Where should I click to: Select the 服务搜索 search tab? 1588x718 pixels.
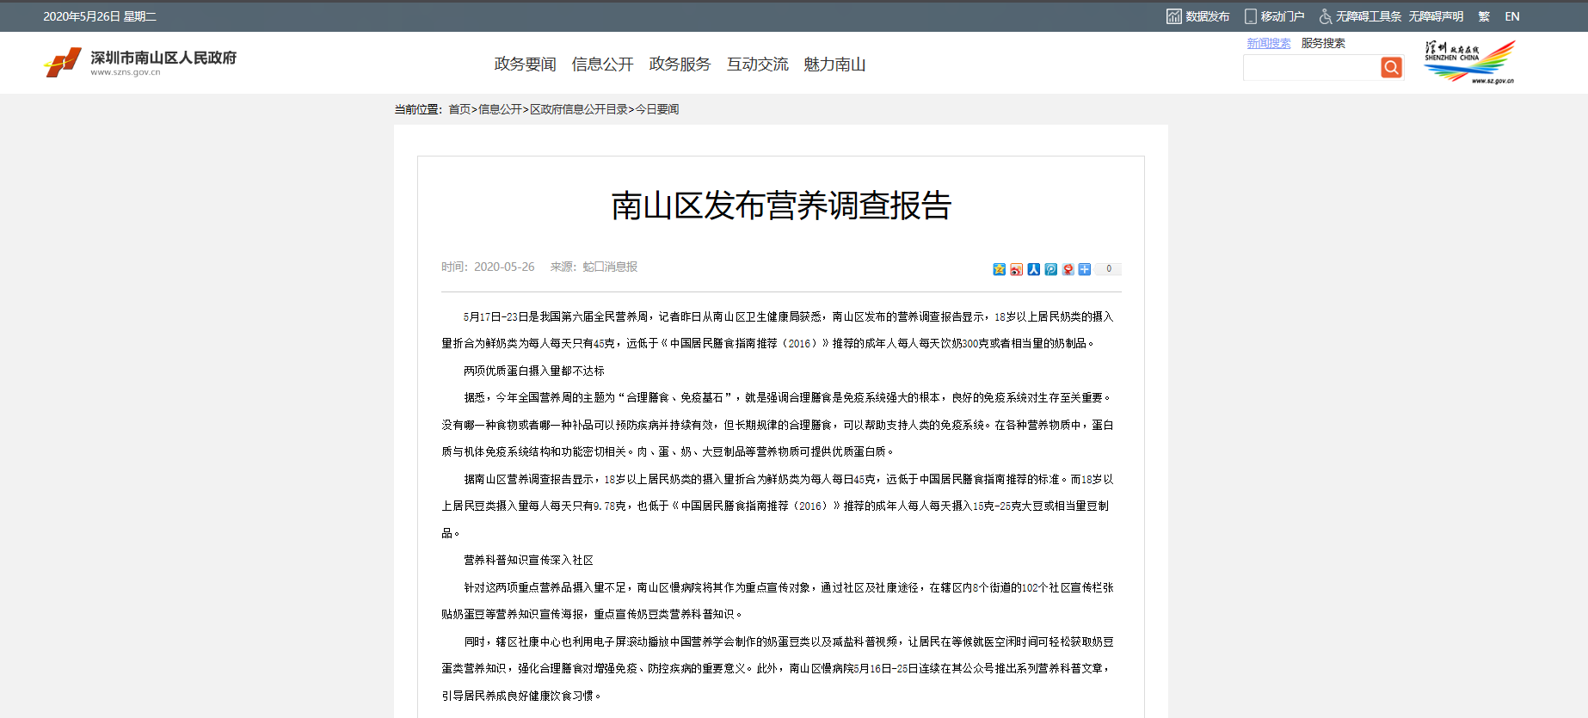1323,43
